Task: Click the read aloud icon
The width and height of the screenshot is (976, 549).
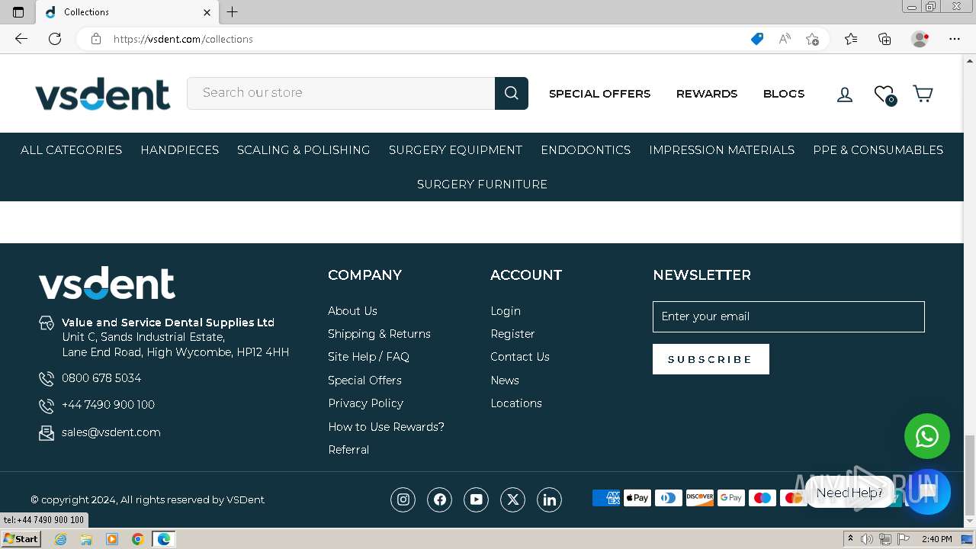Action: click(x=785, y=39)
